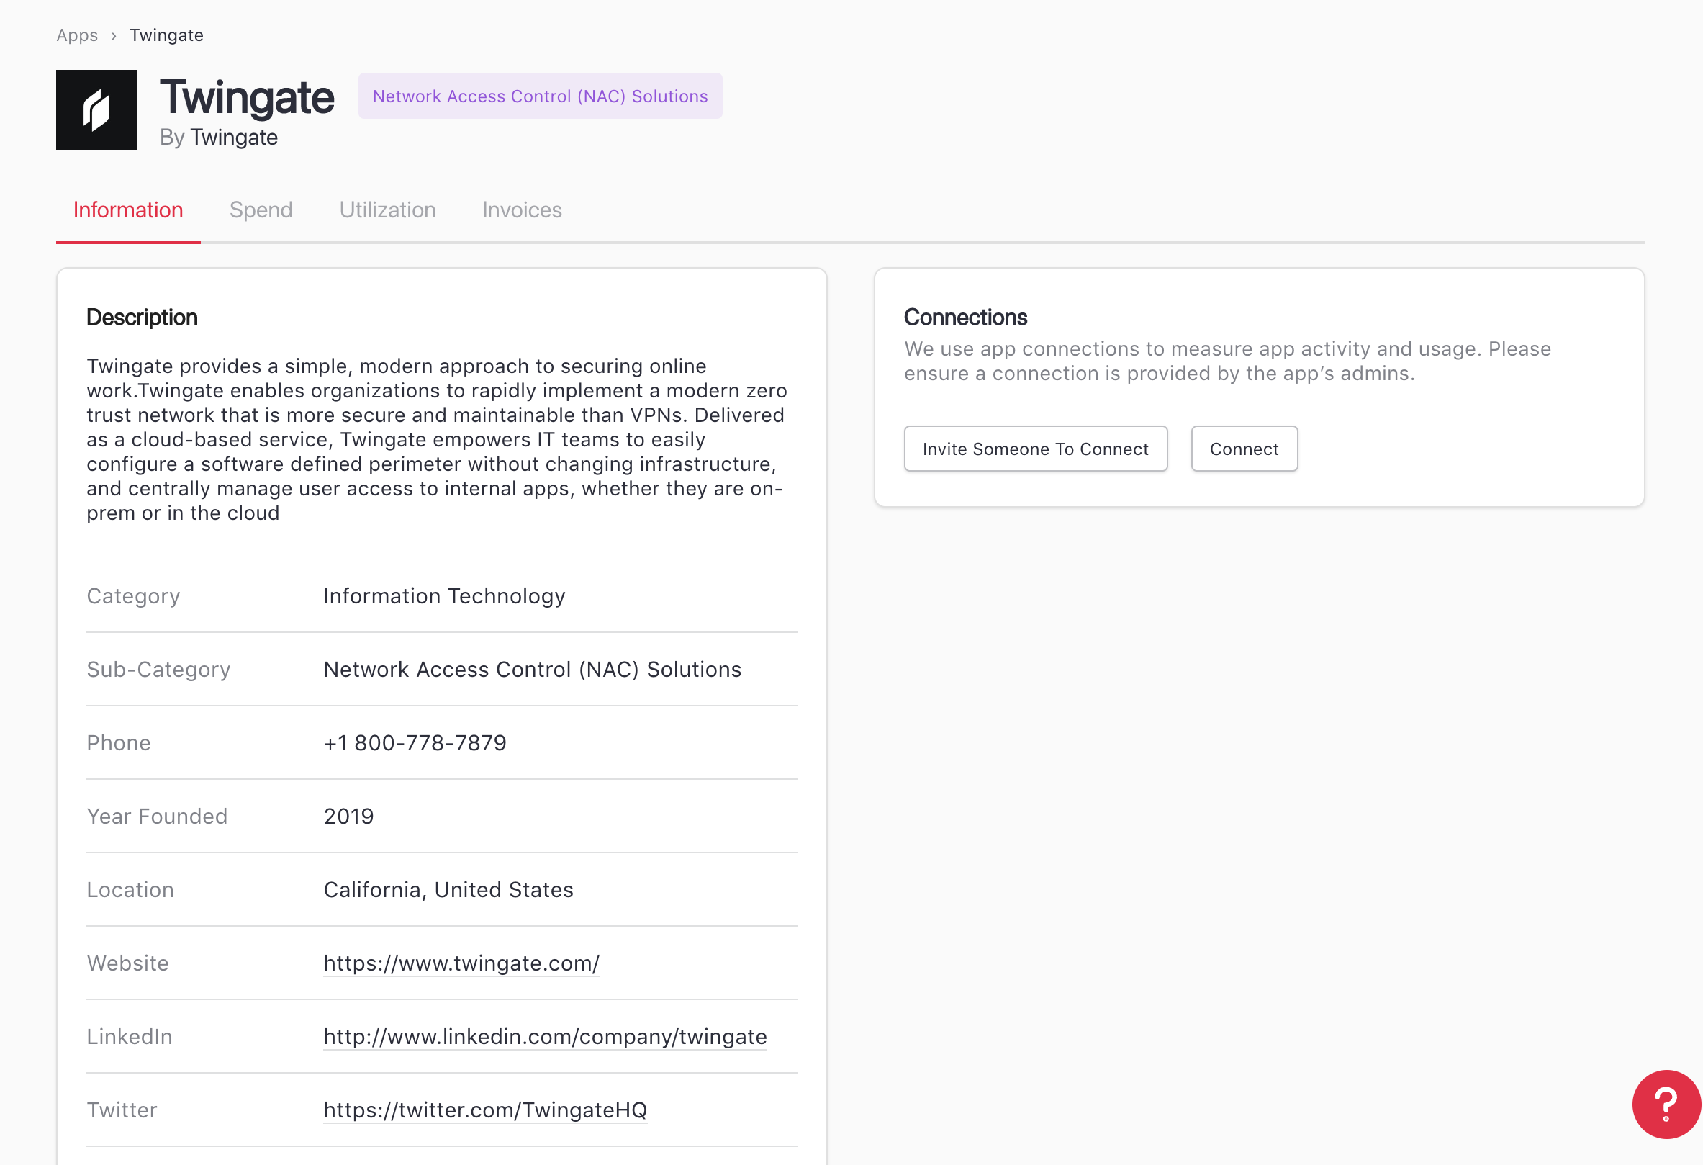
Task: Open the Twitter TwingateHQ link
Action: tap(485, 1110)
